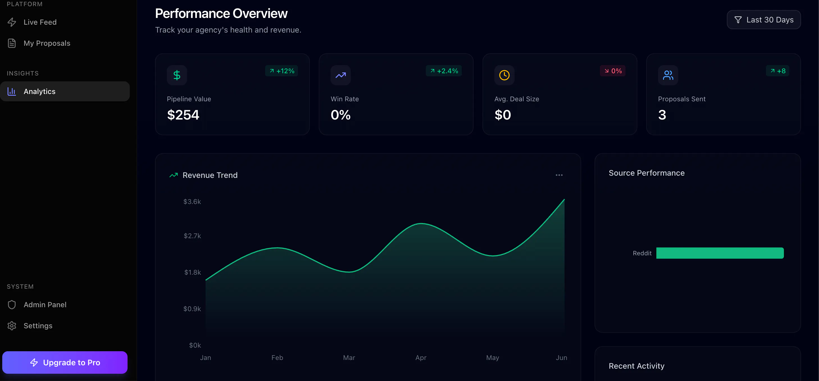Click the +2.4% badge on Win Rate

444,71
